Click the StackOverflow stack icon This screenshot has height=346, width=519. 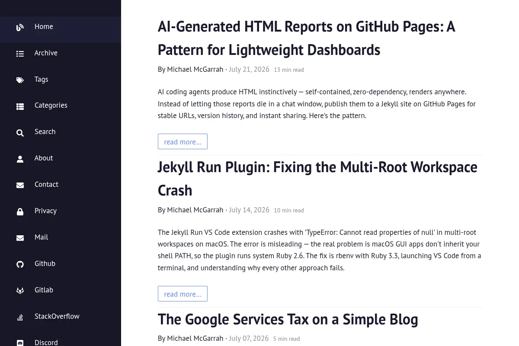[20, 317]
